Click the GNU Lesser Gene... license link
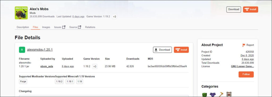272x97 pixels. click(242, 66)
